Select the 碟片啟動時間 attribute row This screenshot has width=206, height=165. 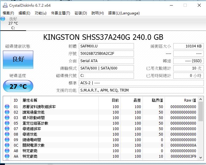pos(101,118)
